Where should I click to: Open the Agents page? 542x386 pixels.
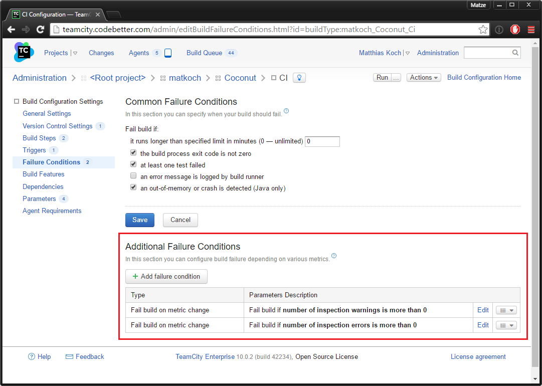(139, 53)
